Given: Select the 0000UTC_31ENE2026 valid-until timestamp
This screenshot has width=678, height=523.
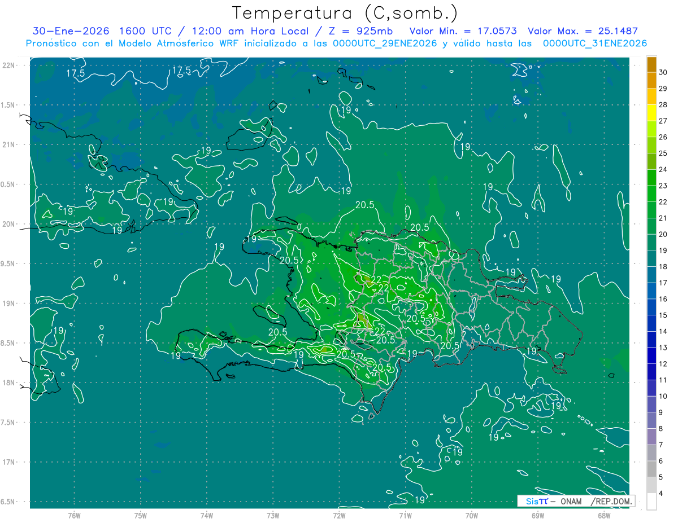Looking at the screenshot, I should pos(594,43).
